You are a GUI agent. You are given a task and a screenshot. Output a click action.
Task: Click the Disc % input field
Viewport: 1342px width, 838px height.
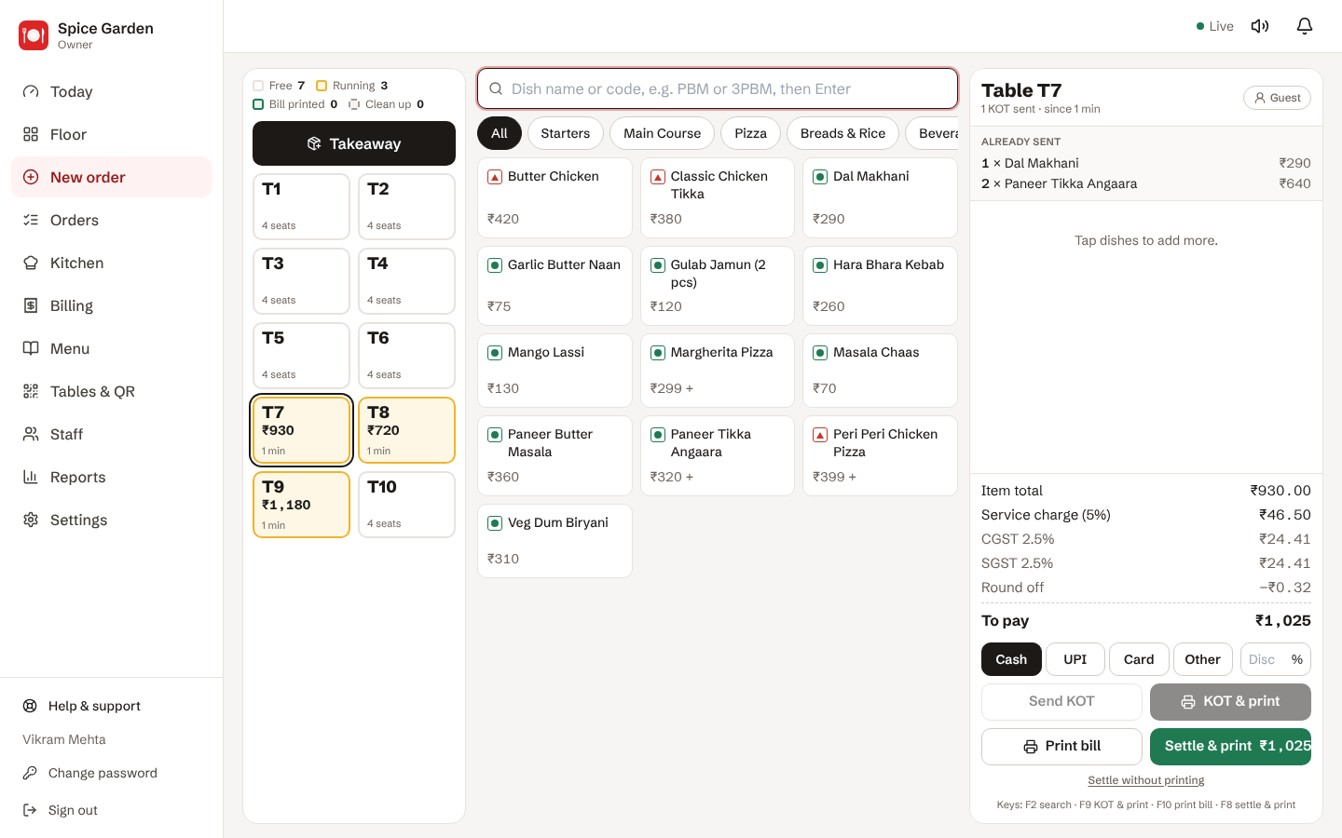1275,659
